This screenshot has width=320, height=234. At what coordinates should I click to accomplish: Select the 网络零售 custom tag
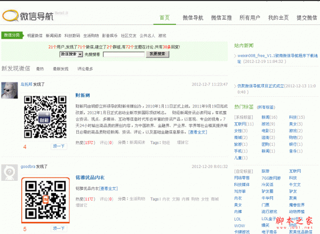(242, 178)
